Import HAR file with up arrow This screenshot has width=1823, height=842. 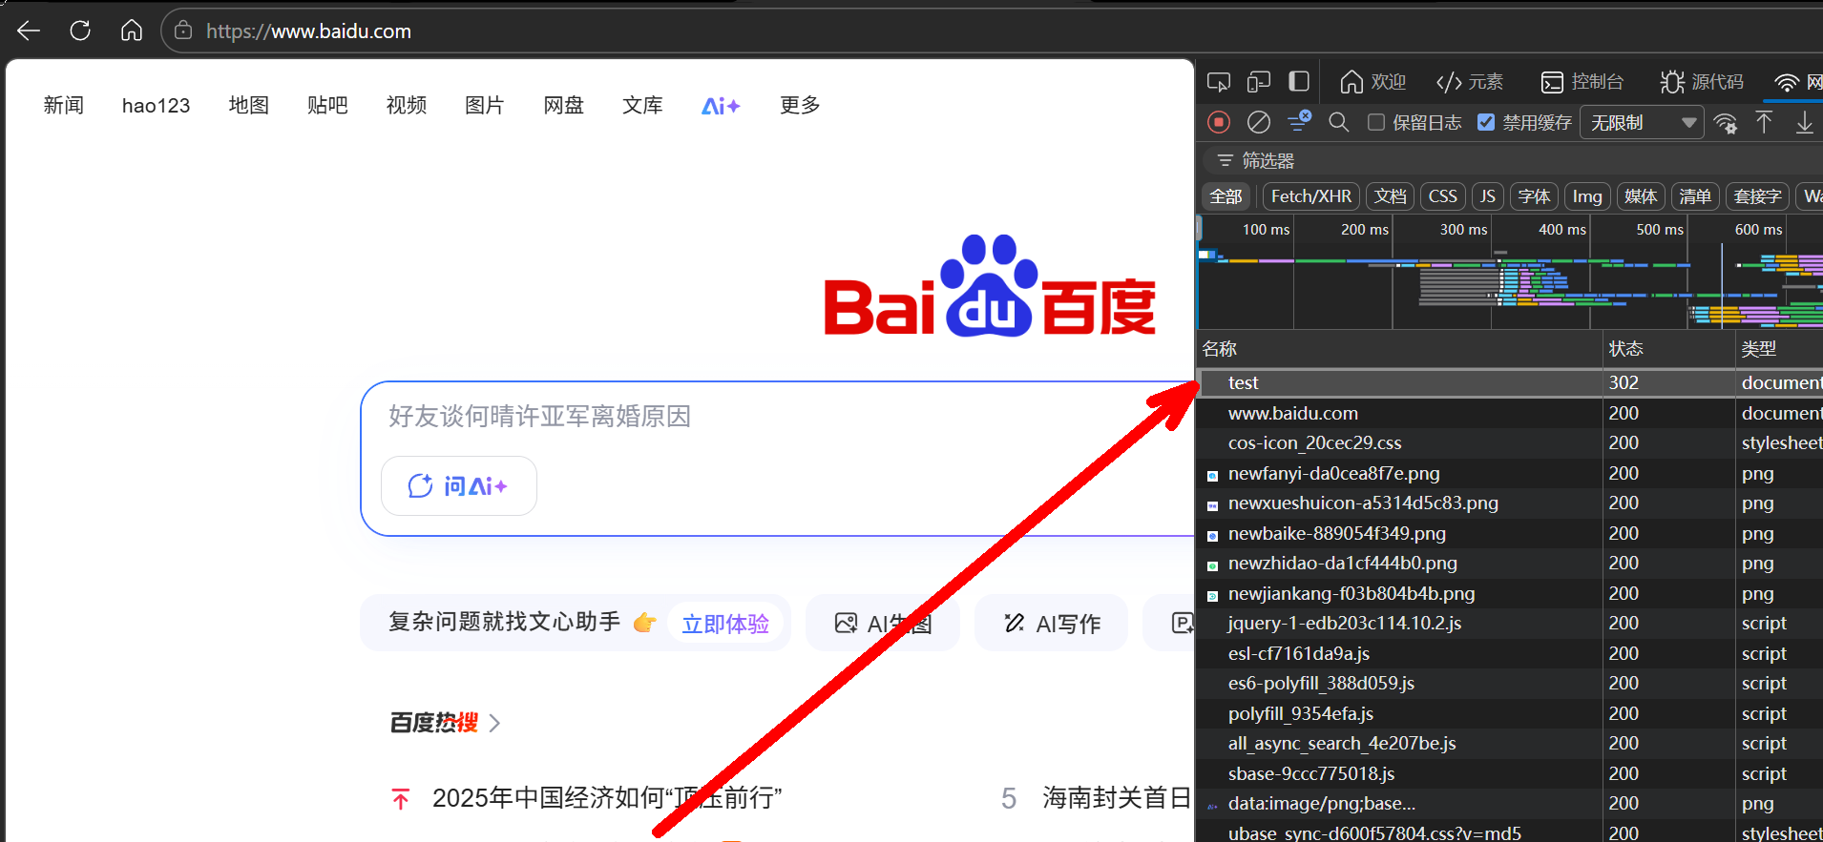(1764, 122)
